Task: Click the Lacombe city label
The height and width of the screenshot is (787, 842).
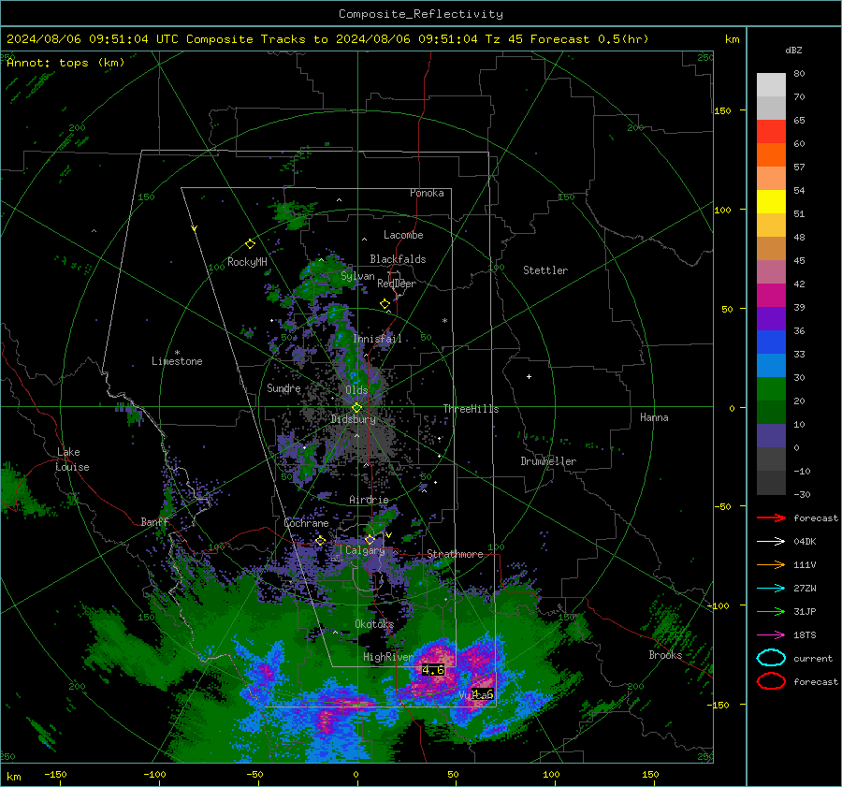Action: tap(403, 235)
